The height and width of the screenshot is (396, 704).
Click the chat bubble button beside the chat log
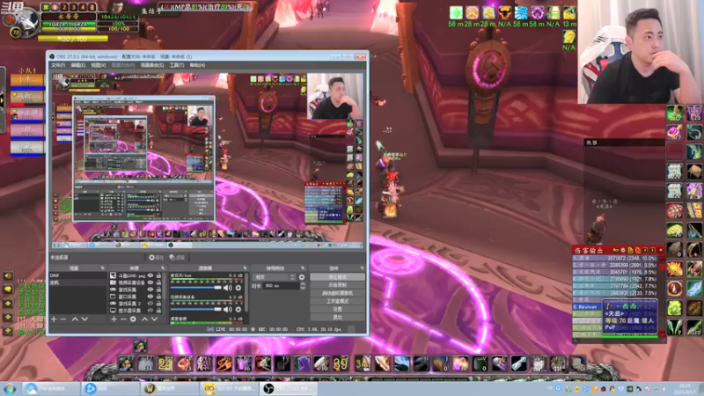[8, 290]
